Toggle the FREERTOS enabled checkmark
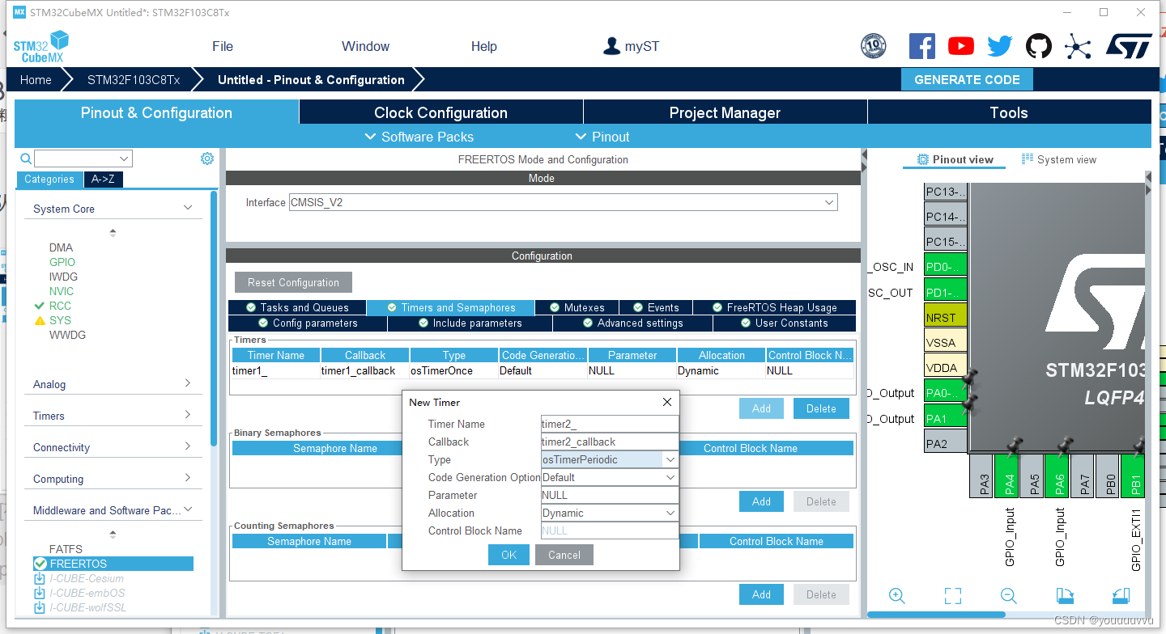1166x634 pixels. pyautogui.click(x=40, y=564)
